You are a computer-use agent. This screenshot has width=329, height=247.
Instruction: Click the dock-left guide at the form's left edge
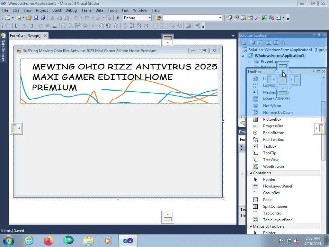(16, 128)
